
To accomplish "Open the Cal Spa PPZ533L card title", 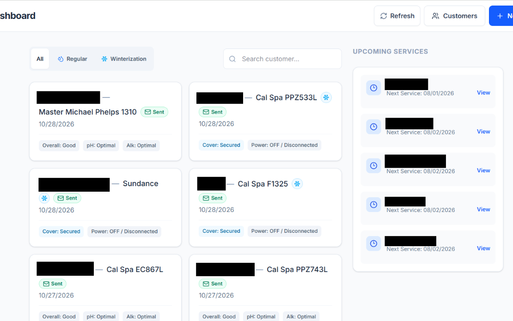I will pos(286,97).
